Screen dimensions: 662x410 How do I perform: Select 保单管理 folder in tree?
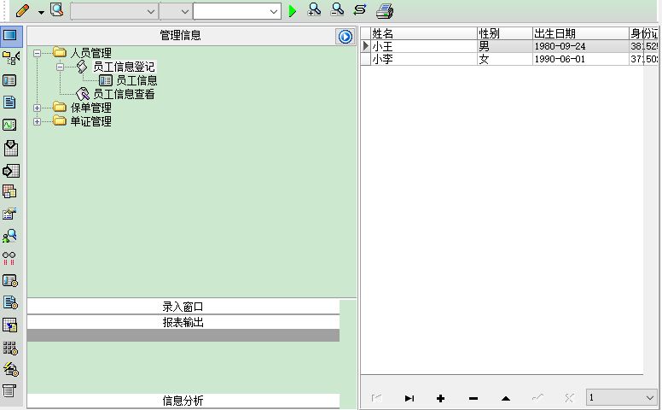(x=90, y=108)
